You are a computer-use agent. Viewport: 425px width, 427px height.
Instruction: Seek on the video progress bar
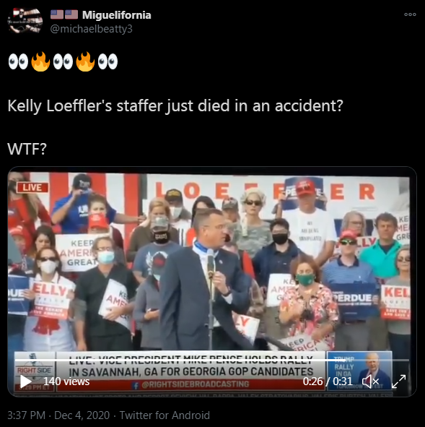click(212, 360)
